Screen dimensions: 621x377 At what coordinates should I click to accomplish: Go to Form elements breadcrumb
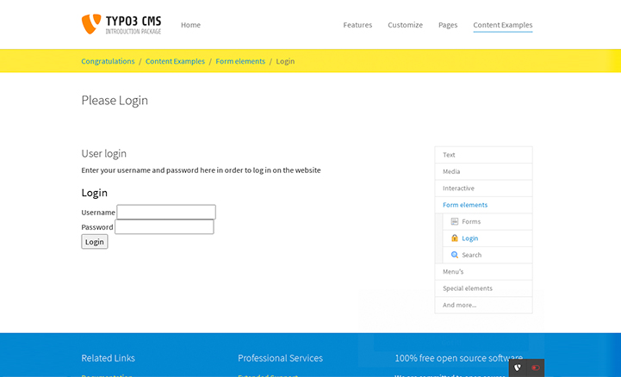pyautogui.click(x=240, y=61)
